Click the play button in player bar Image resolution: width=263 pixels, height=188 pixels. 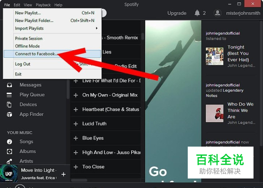pos(20,186)
